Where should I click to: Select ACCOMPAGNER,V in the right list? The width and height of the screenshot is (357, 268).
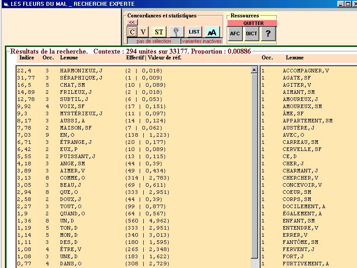309,71
